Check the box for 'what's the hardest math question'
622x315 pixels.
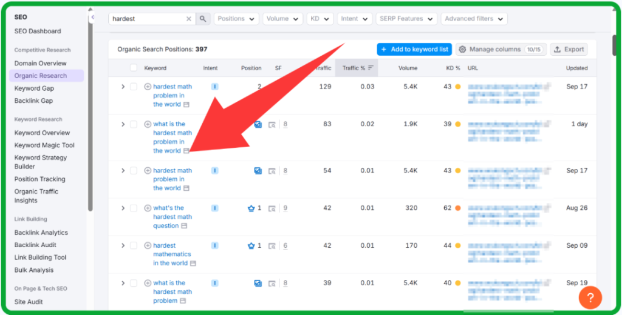[133, 208]
